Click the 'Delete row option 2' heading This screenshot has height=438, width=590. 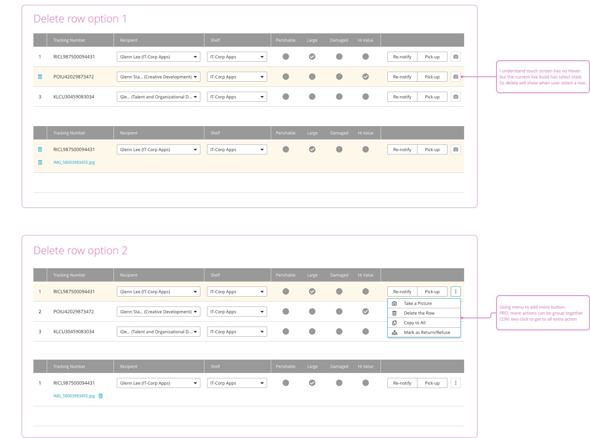(80, 251)
